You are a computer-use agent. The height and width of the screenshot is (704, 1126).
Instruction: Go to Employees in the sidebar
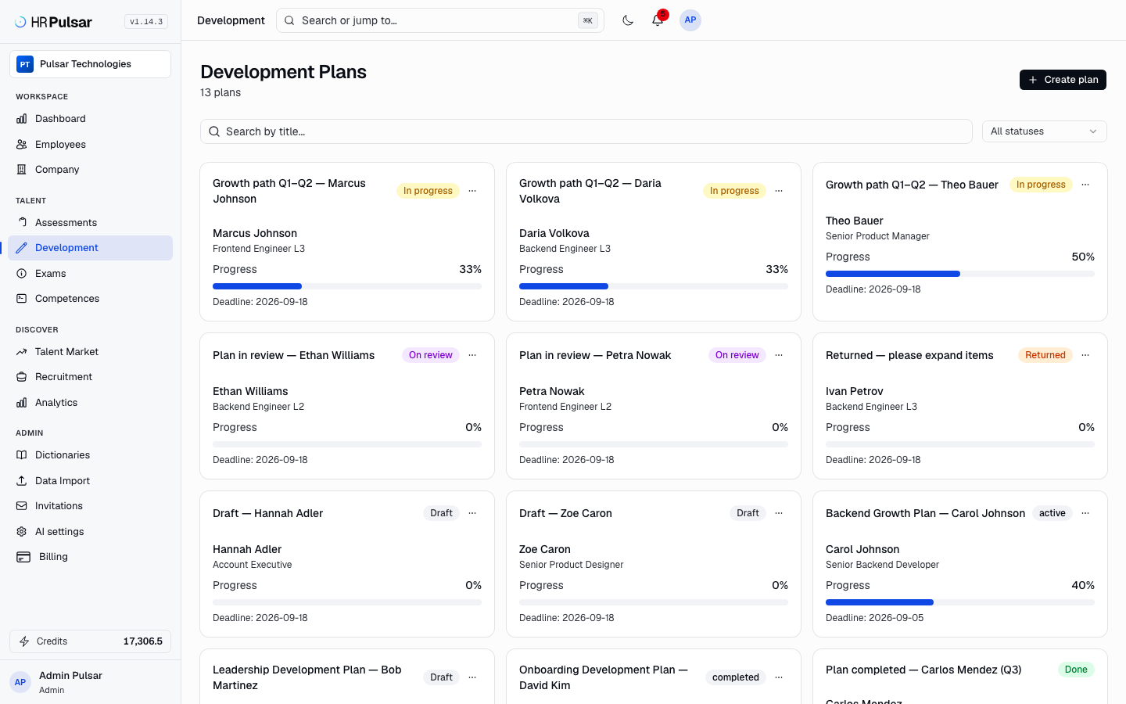(x=90, y=145)
